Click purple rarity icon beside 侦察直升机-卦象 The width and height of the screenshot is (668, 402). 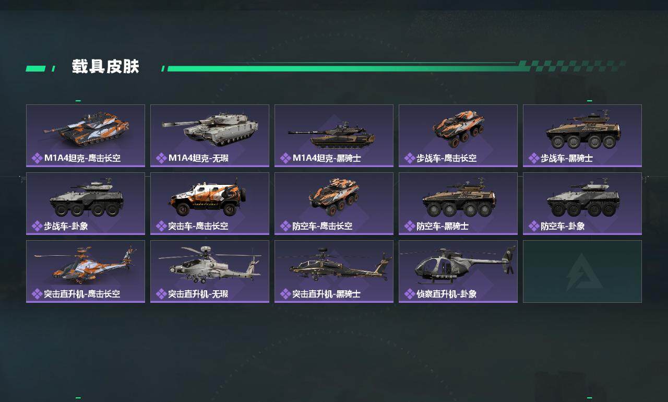pos(410,294)
